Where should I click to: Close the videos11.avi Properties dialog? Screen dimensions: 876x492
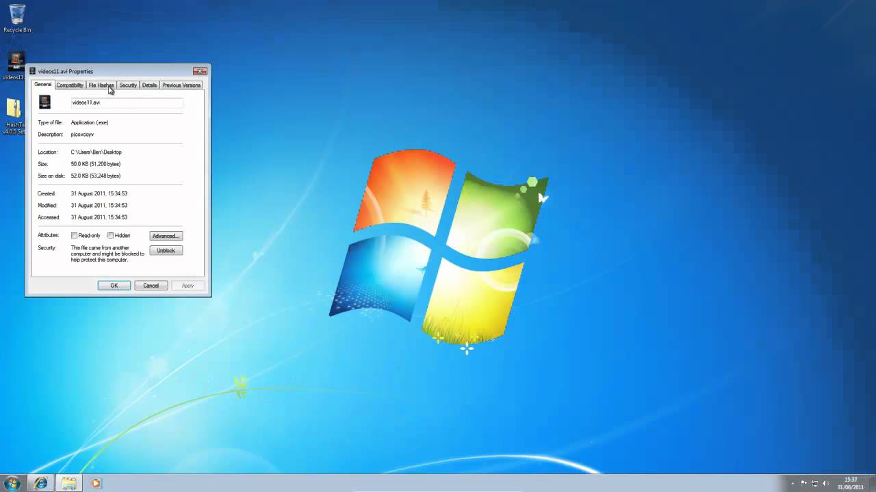point(200,71)
